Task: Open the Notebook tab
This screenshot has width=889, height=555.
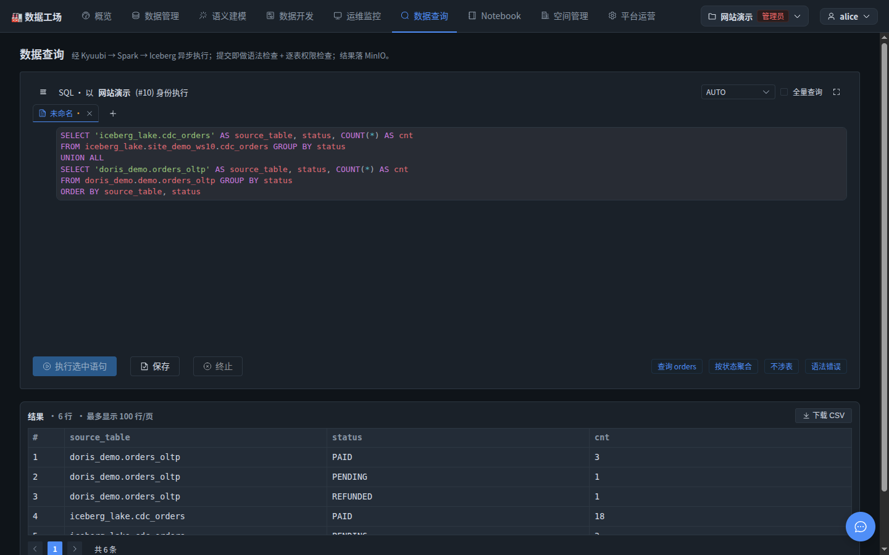Action: 495,16
